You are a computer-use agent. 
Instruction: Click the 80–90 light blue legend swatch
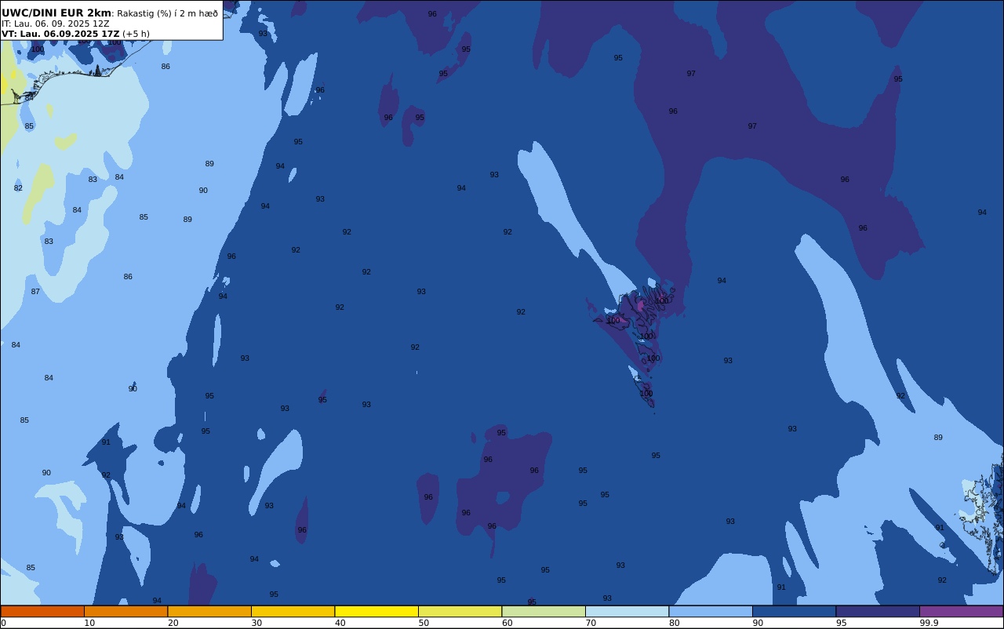click(711, 611)
